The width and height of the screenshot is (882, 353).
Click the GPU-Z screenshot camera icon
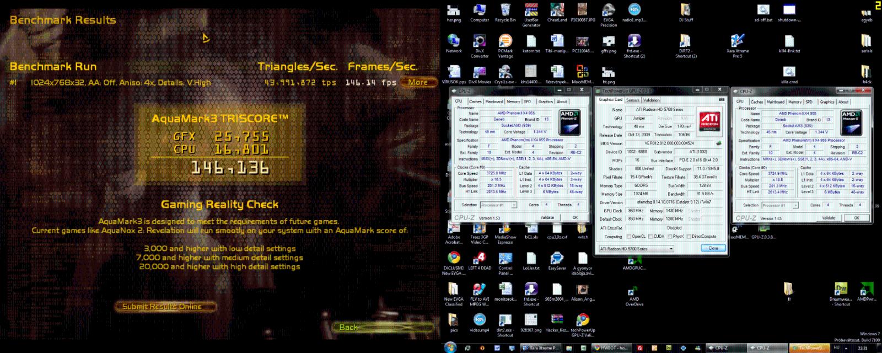tap(722, 100)
